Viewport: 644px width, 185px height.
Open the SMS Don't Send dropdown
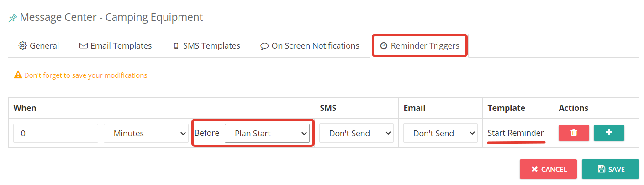pyautogui.click(x=356, y=133)
